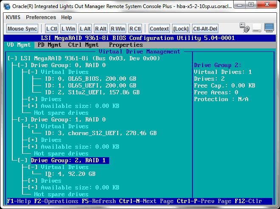Select virtual drive ID 3 chorne_S12_UEFI
This screenshot has width=280, height=209.
click(x=101, y=133)
